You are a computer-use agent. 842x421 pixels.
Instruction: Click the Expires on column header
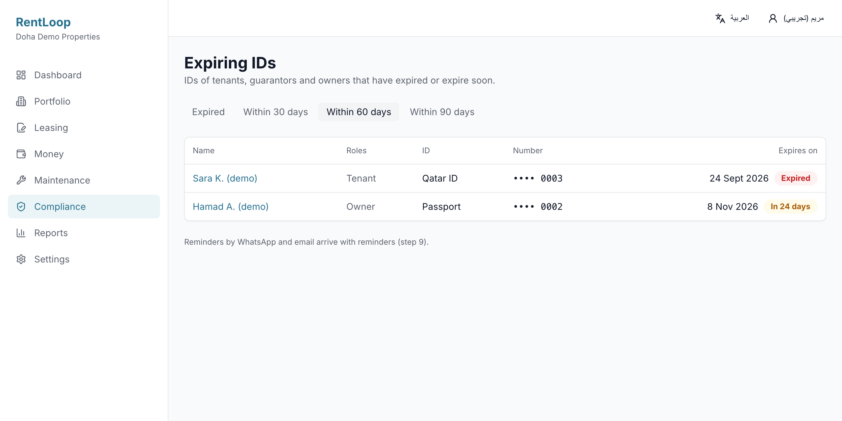[798, 151]
